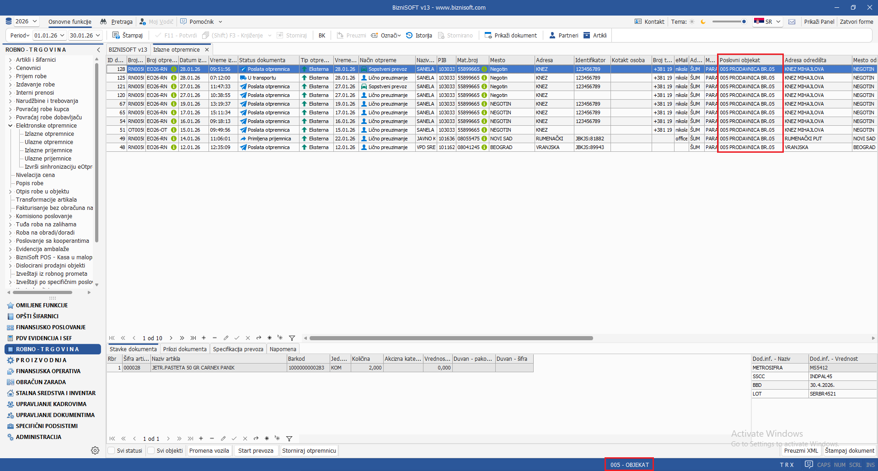This screenshot has width=878, height=471.
Task: Click filter icon in main grid navigator
Action: 292,338
